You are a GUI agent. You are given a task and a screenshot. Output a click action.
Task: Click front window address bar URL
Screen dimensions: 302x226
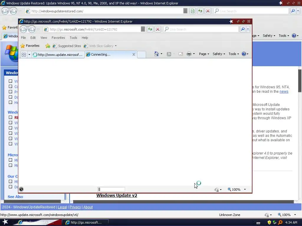tap(83, 29)
